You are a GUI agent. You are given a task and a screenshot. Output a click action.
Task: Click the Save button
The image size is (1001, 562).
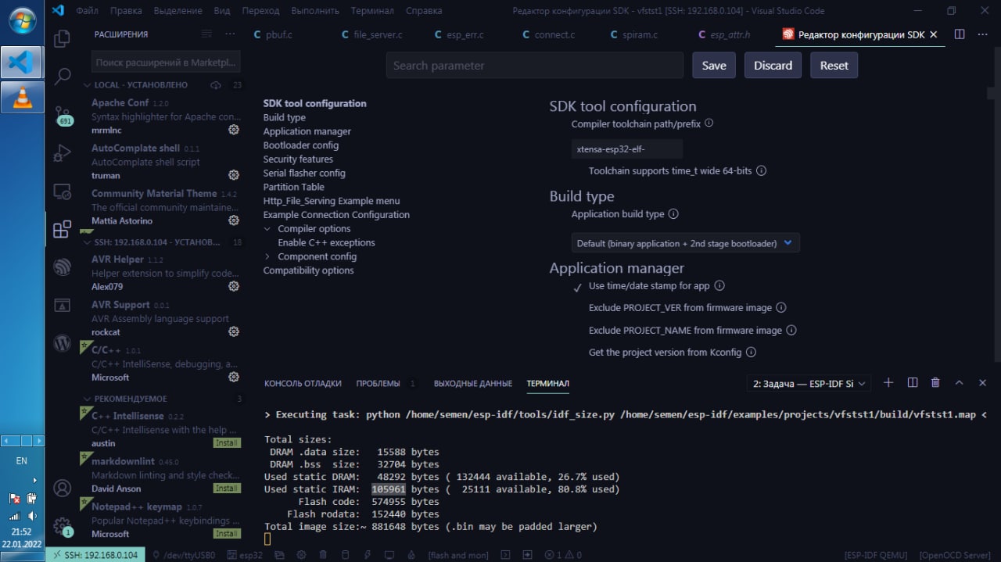pos(713,66)
